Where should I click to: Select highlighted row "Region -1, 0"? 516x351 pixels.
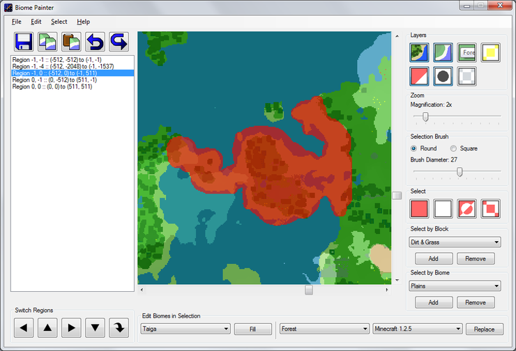73,73
